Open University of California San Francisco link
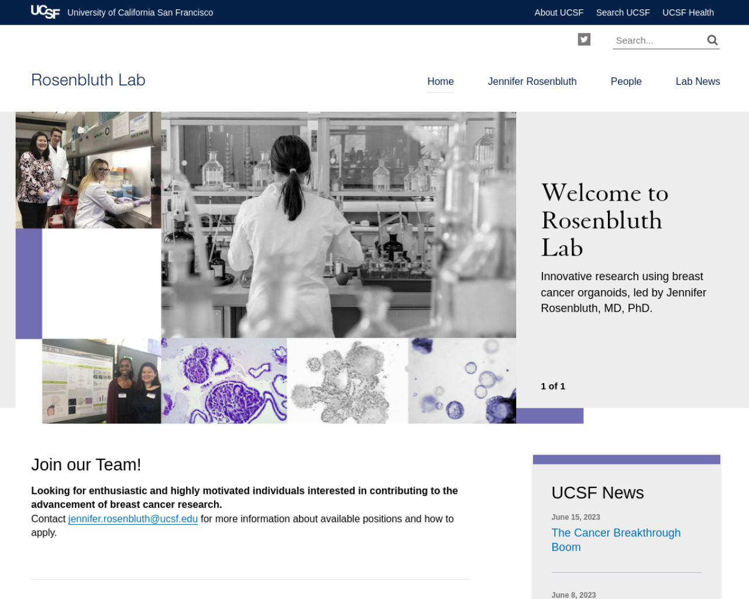 [140, 12]
